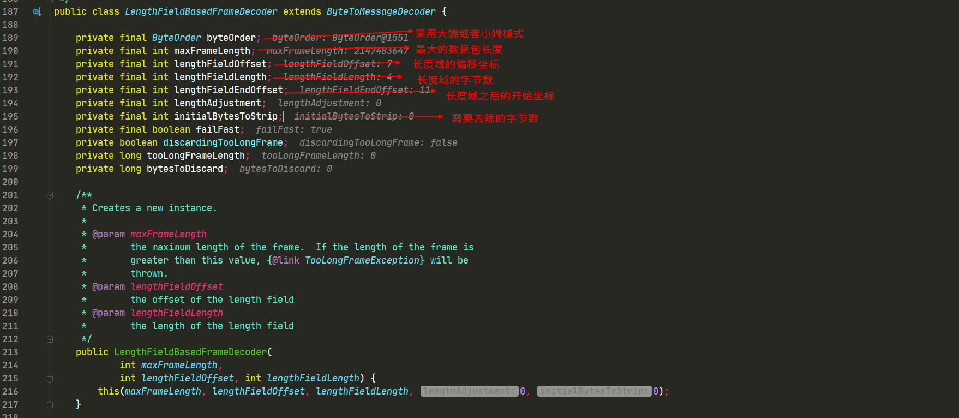959x418 pixels.
Task: Click @param lengthFieldLength on line 210
Action: (x=158, y=313)
